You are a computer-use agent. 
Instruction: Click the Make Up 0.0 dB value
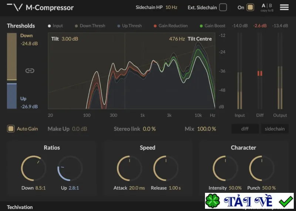pyautogui.click(x=80, y=129)
